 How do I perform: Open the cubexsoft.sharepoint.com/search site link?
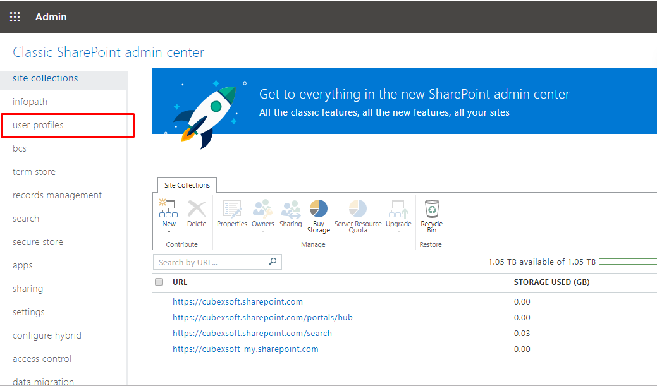(252, 334)
